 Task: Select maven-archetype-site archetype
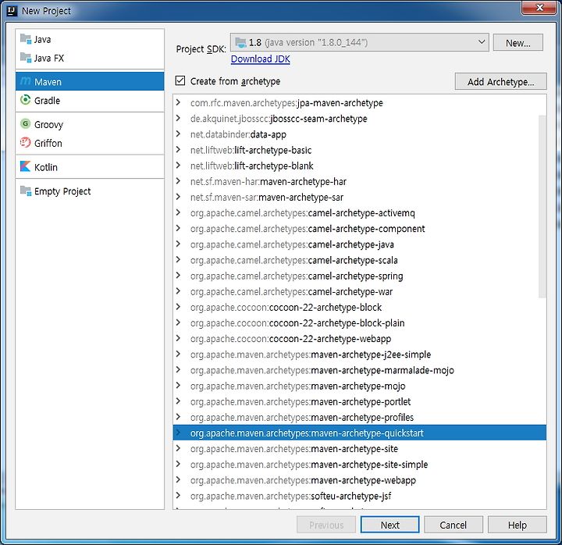coord(360,448)
